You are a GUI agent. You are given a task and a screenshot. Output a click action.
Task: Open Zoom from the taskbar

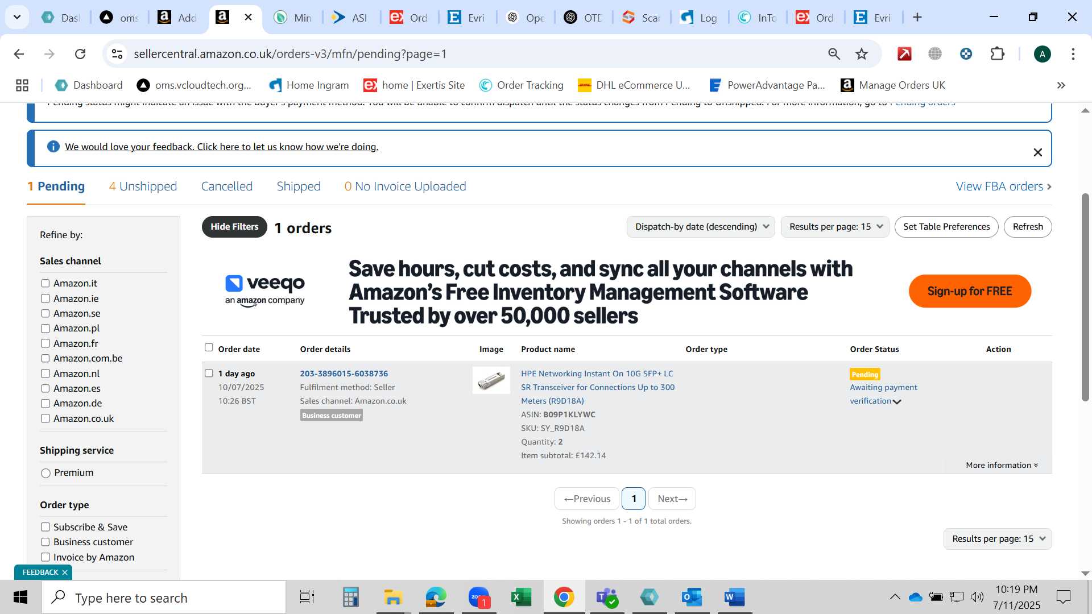pyautogui.click(x=479, y=598)
